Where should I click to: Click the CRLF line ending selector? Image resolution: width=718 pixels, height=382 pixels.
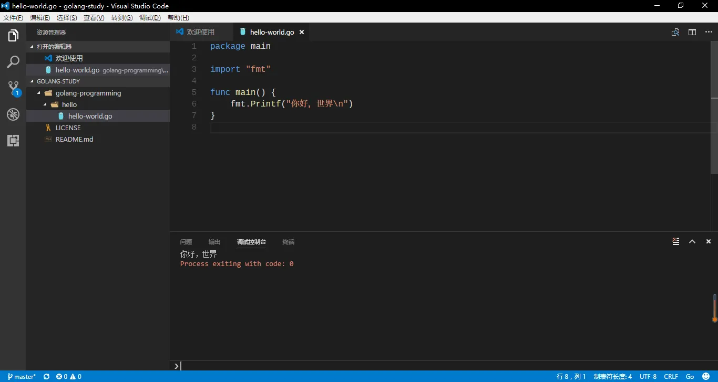click(x=671, y=376)
